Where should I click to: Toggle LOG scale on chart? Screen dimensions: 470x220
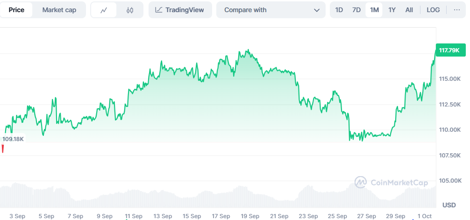433,10
